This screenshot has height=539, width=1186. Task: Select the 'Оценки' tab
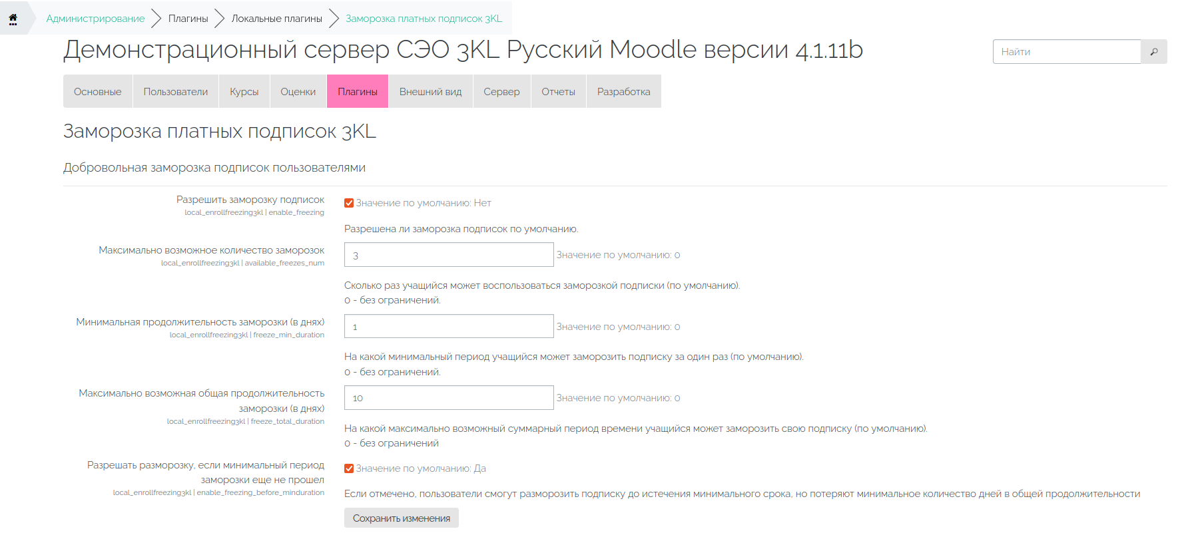[298, 92]
